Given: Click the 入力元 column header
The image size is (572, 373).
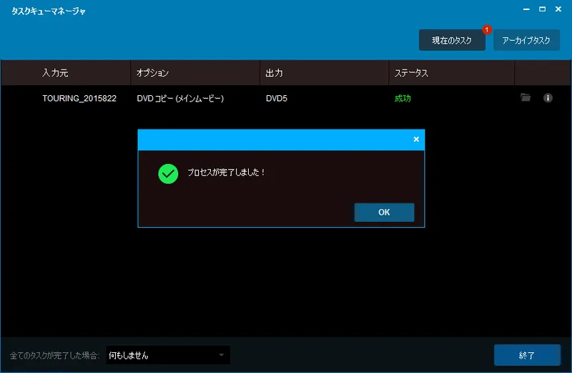Looking at the screenshot, I should pos(56,73).
